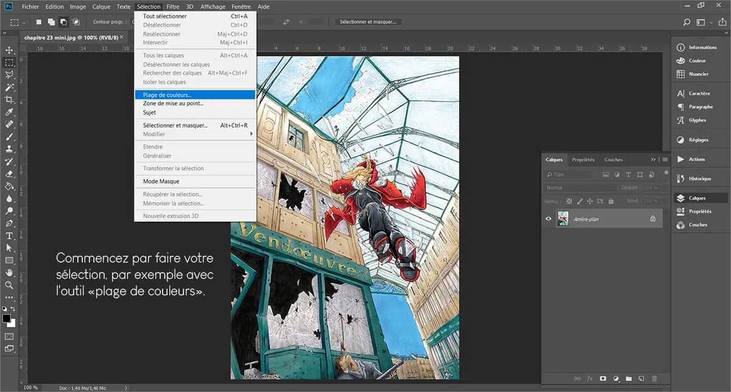Select the Zoom tool

coord(9,285)
